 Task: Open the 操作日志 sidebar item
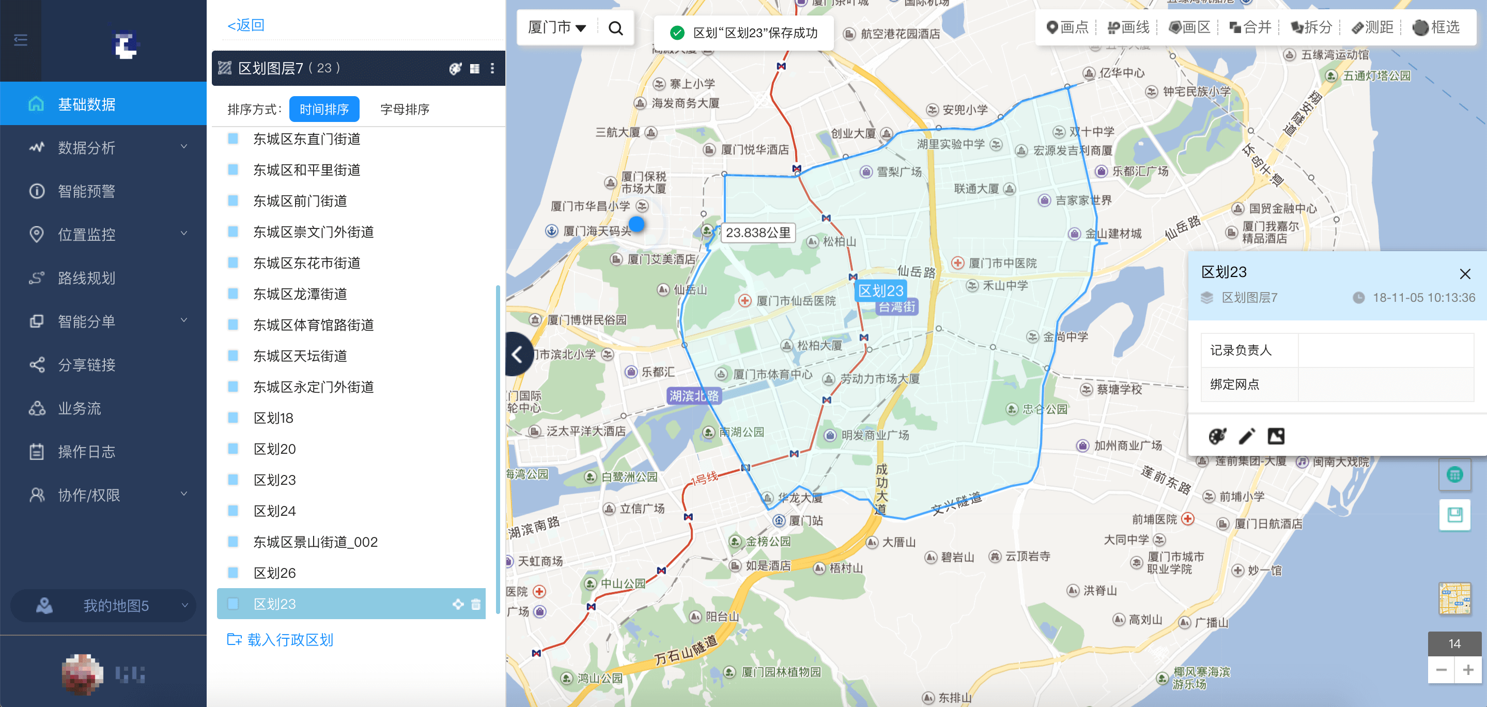(103, 451)
